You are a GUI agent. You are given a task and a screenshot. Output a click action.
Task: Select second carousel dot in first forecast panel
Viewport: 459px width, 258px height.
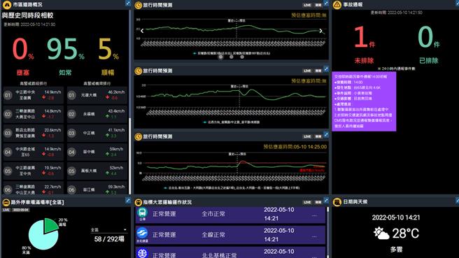232,57
